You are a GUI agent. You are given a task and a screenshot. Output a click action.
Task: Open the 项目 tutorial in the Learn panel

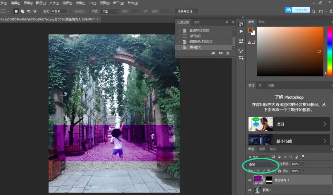[x=289, y=124]
